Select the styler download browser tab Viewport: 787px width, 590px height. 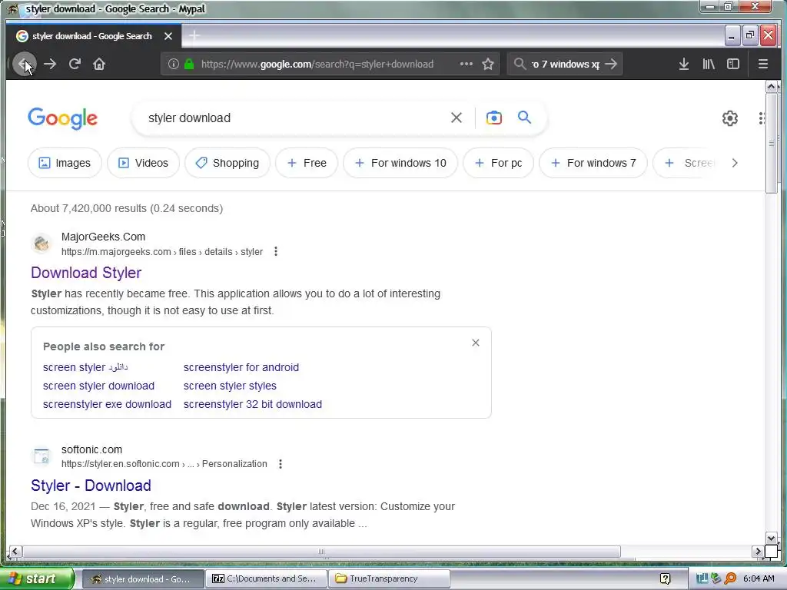pos(94,36)
